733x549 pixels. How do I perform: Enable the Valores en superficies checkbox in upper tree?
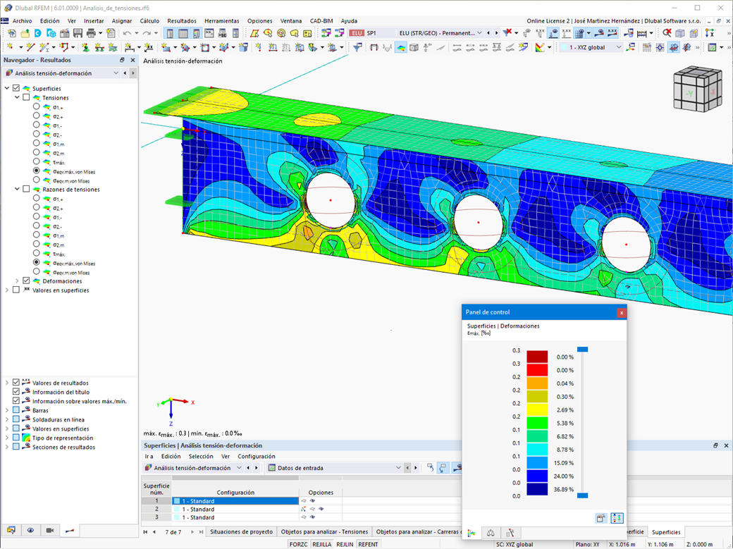[x=16, y=290]
